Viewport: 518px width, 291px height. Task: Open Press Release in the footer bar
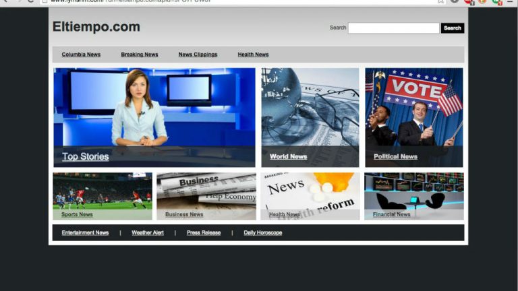click(x=204, y=232)
